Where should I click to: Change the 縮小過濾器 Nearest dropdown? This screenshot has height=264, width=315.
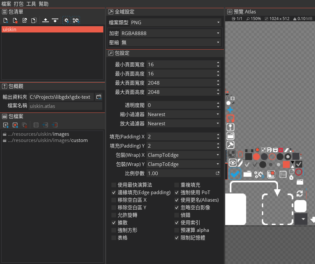tap(184, 114)
